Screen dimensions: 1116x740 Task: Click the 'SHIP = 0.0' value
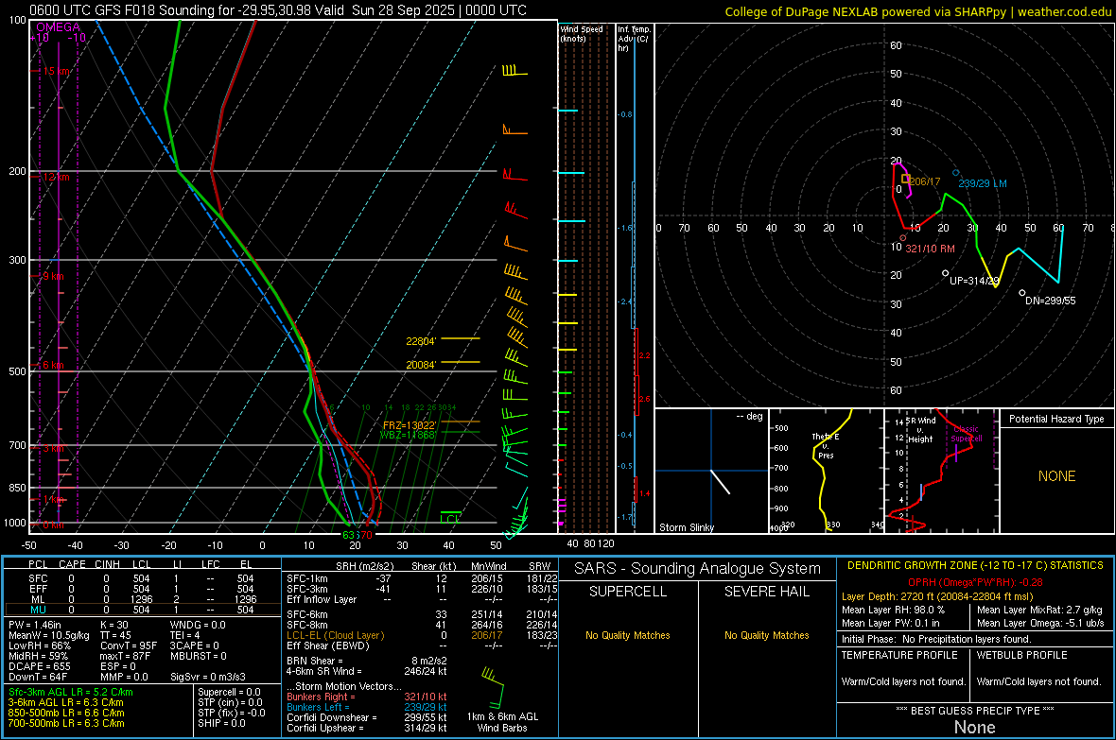(x=221, y=723)
